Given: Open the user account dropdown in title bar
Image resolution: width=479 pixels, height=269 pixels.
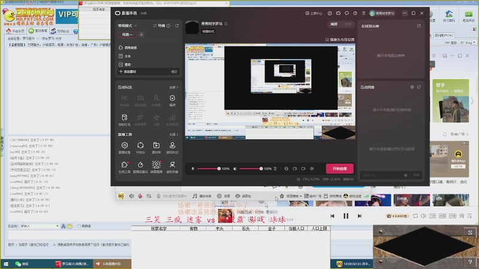Looking at the screenshot, I should pyautogui.click(x=383, y=13).
